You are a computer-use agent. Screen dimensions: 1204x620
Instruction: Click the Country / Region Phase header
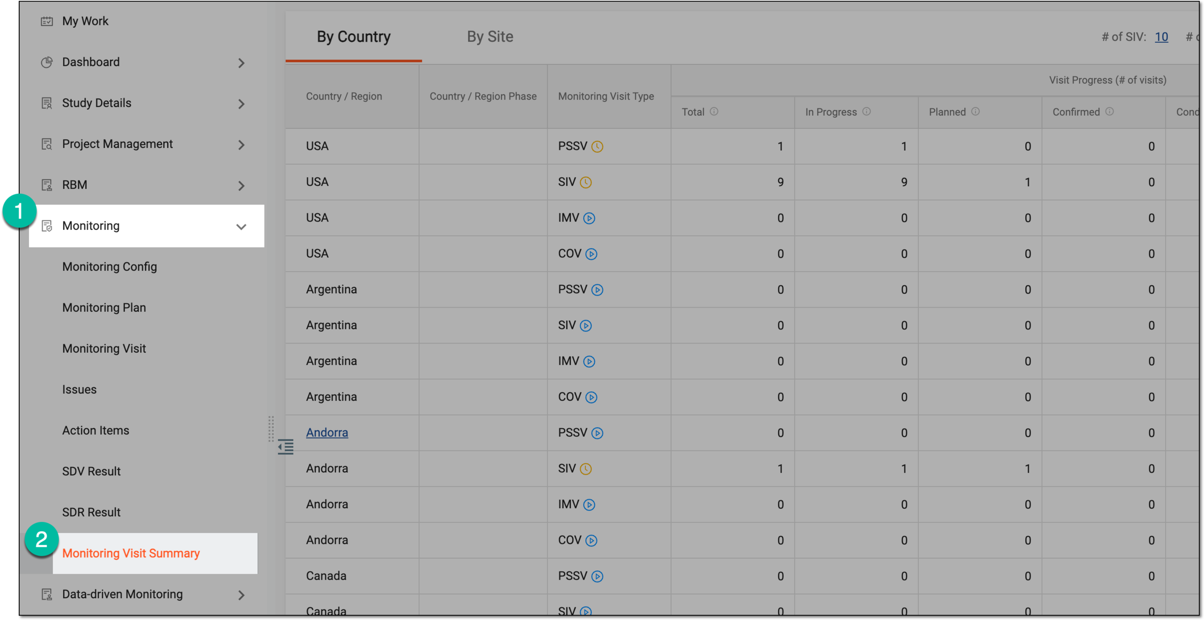[483, 96]
